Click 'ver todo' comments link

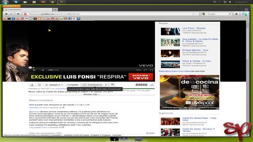tap(150, 133)
